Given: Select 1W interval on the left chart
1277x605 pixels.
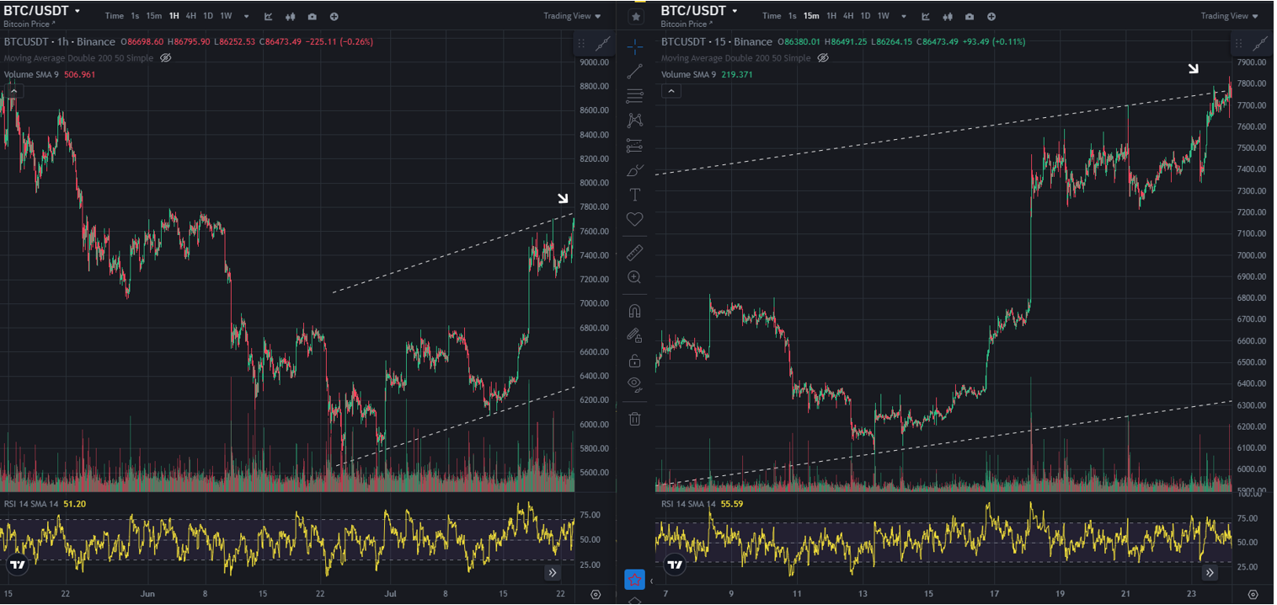Looking at the screenshot, I should coord(226,16).
